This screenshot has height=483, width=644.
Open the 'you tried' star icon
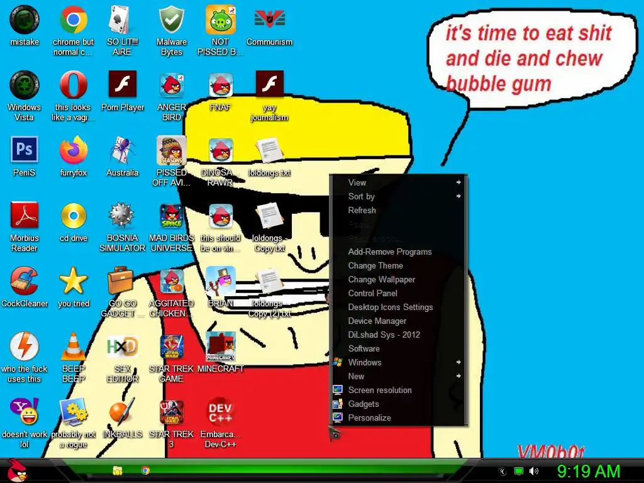point(73,281)
